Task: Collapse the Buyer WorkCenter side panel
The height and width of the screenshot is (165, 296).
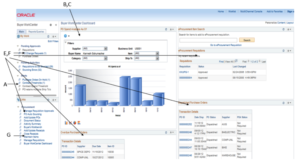Action: [x=56, y=25]
